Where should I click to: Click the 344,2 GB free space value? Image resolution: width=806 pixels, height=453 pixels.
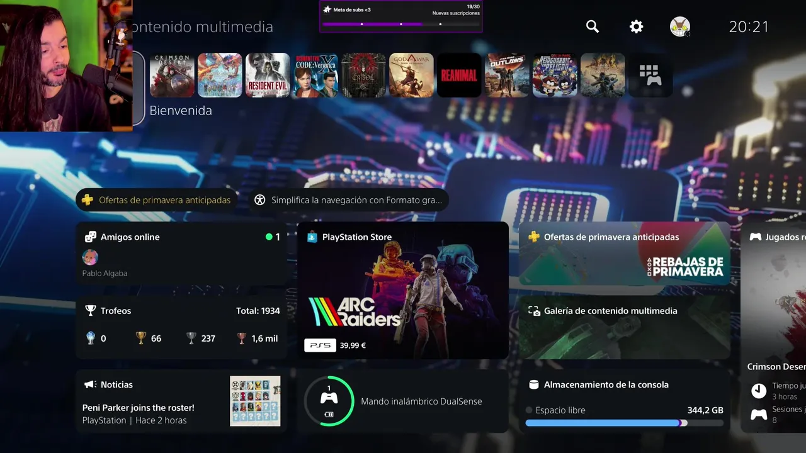(x=705, y=410)
